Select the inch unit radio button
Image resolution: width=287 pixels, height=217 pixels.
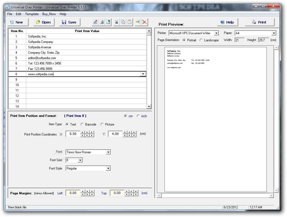coord(138,116)
